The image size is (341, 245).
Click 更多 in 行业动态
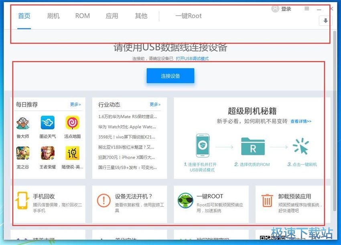click(155, 104)
